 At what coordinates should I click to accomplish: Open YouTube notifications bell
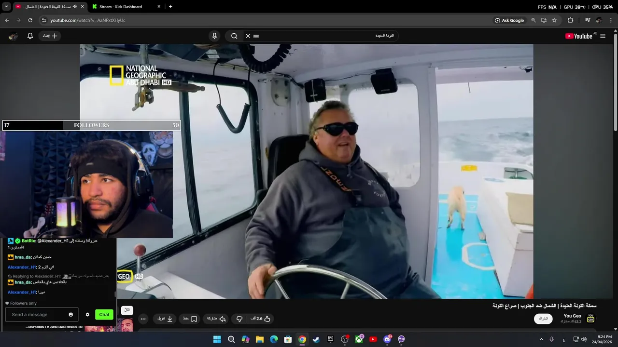(30, 36)
